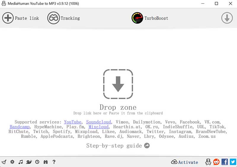Viewport: 237px width, 167px height.
Task: Click the 'Zoom.us' service name
Action: (207, 136)
